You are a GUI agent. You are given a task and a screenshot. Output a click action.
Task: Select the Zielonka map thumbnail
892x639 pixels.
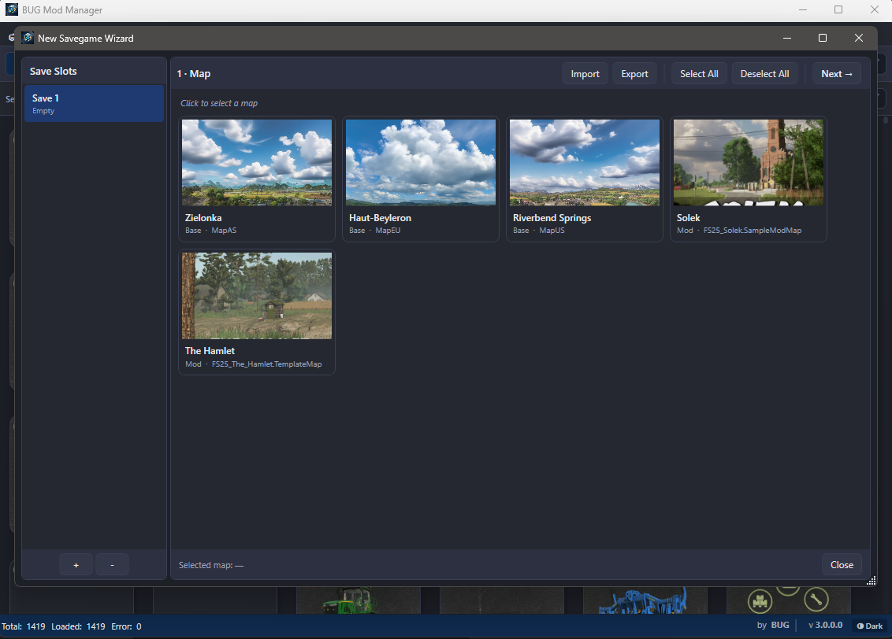[257, 162]
